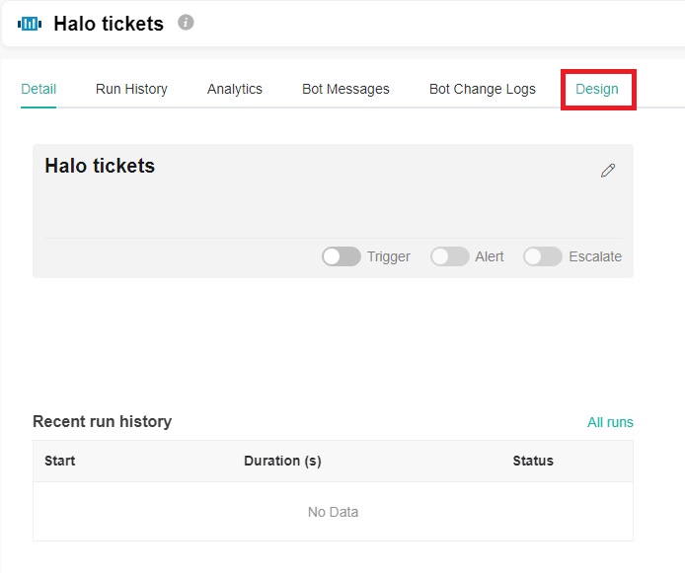
Task: Click the Status column header
Action: coord(533,461)
